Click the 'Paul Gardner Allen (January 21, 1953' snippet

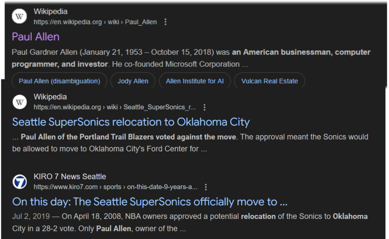tap(191, 58)
